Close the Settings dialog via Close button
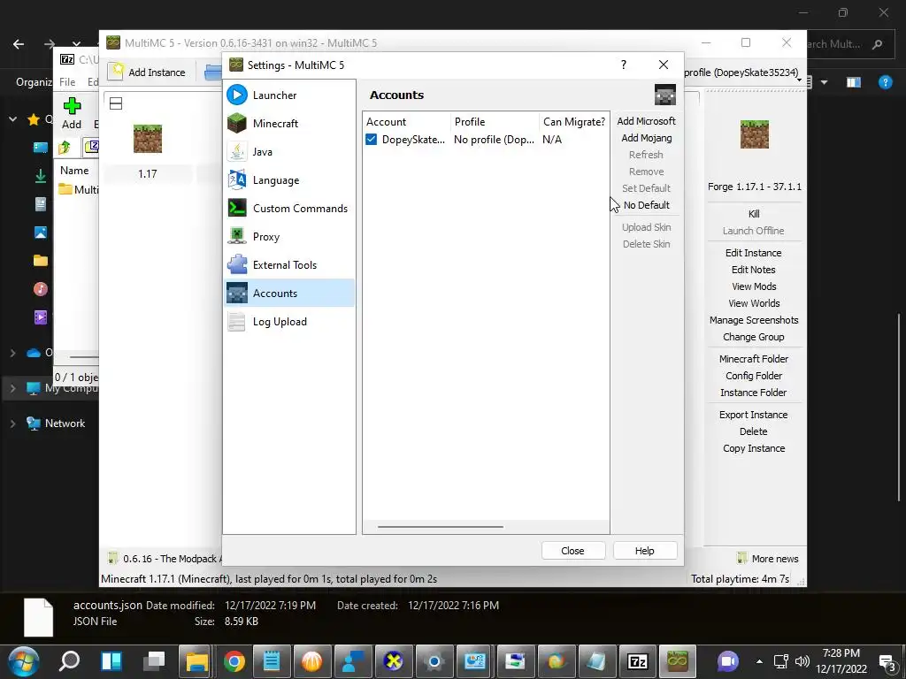 [572, 551]
